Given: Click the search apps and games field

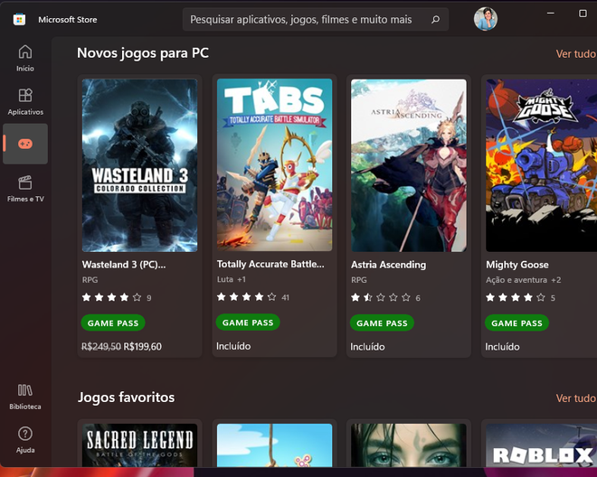Looking at the screenshot, I should [x=316, y=19].
